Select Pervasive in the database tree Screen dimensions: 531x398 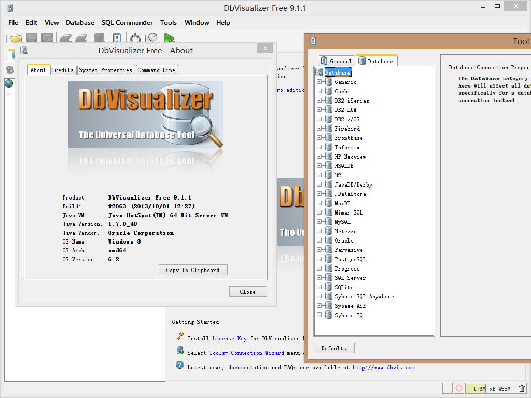tap(349, 250)
